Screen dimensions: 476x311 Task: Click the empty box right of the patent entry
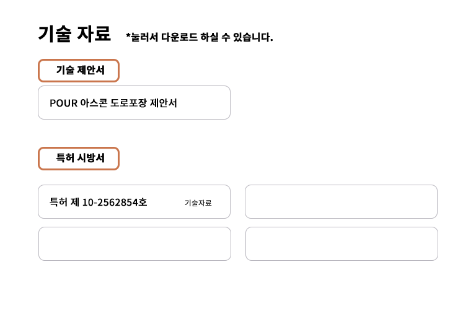coord(341,202)
